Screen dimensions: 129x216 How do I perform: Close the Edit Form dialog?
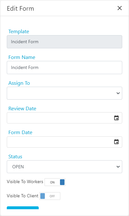pyautogui.click(x=120, y=8)
